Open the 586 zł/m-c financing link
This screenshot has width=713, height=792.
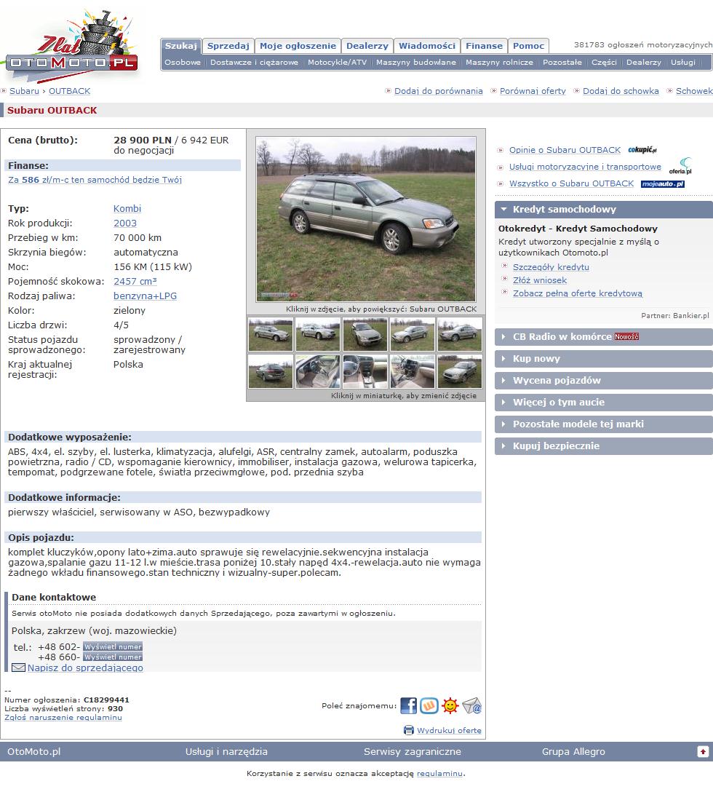pos(95,180)
